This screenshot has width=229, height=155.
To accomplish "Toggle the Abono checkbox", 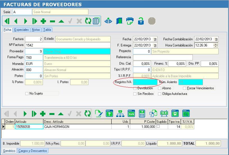I will coord(159,88).
